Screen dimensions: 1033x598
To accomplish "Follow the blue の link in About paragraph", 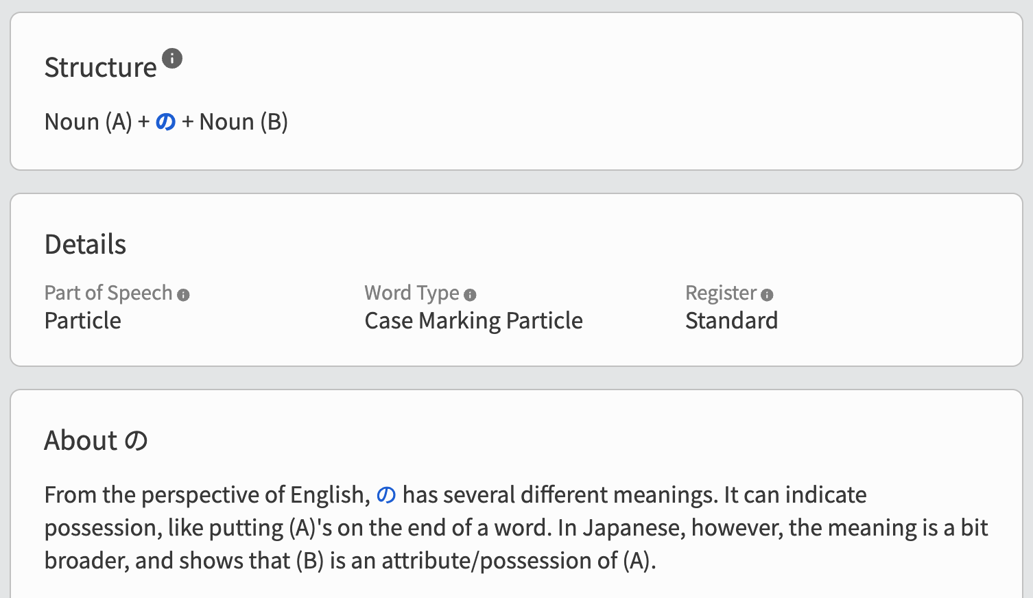I will click(x=386, y=495).
